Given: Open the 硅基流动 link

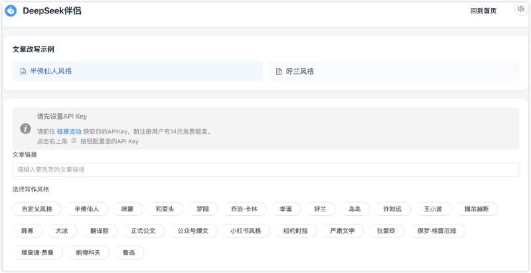Looking at the screenshot, I should [x=69, y=132].
